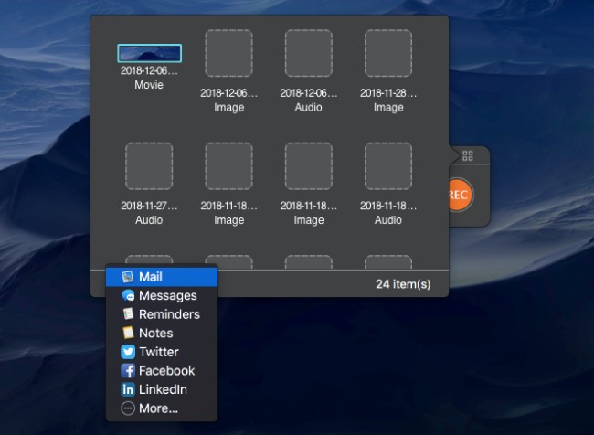Viewport: 594px width, 435px height.
Task: Open the 2018-12-06 Image placeholder
Action: tap(228, 53)
